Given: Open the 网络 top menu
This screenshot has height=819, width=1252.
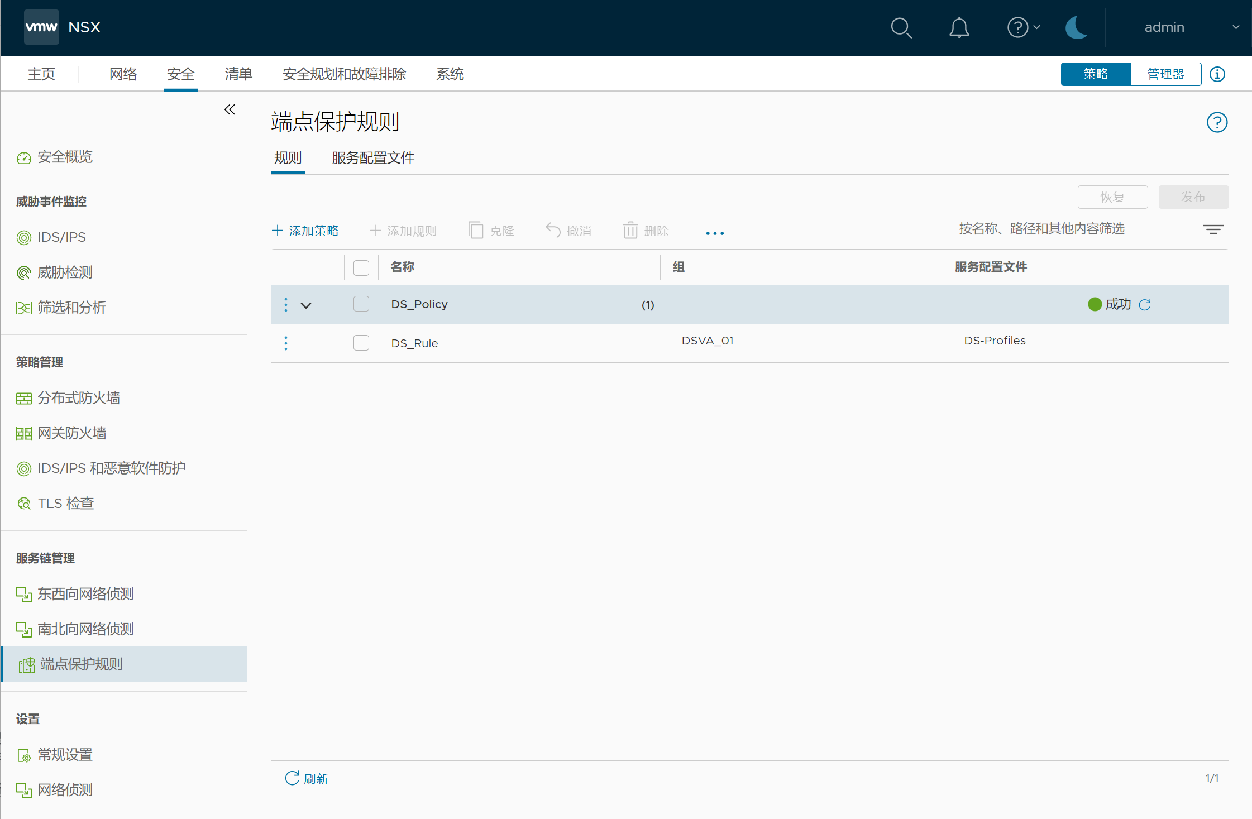Looking at the screenshot, I should point(123,74).
